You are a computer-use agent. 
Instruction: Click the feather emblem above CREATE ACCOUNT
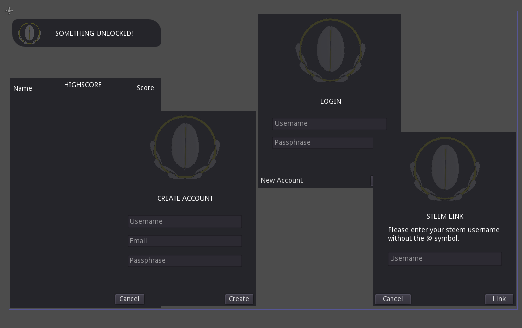coord(185,147)
